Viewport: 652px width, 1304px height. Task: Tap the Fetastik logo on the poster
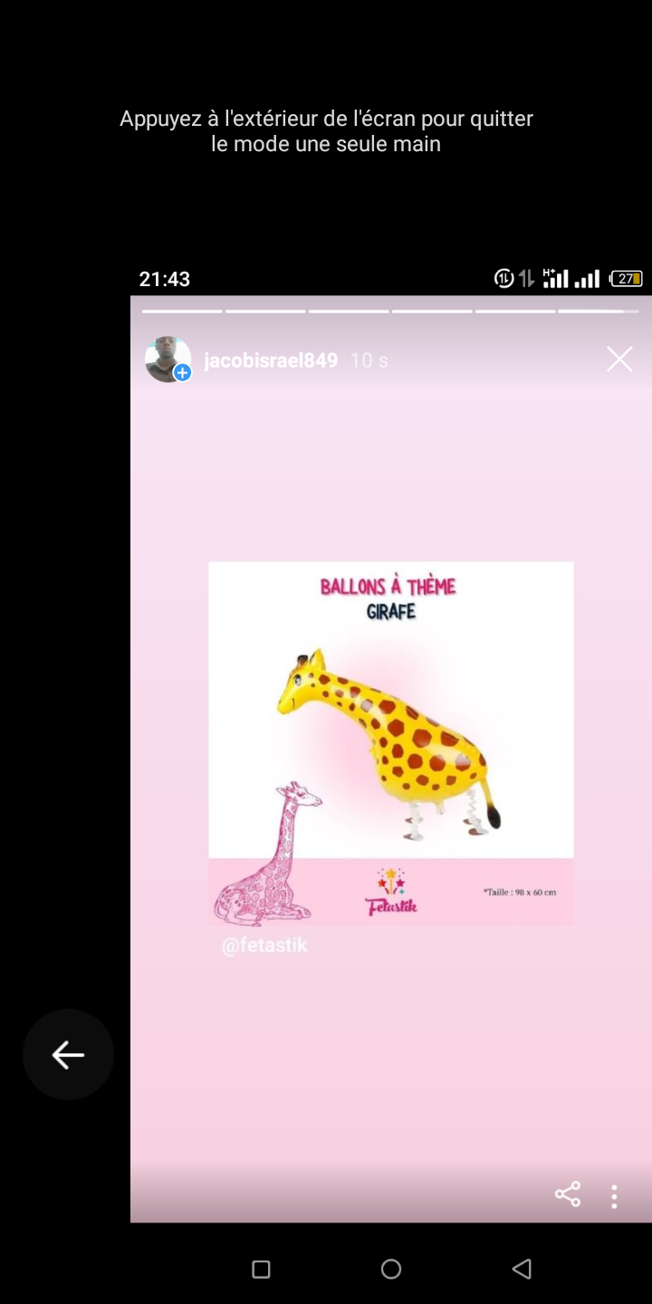tap(391, 892)
